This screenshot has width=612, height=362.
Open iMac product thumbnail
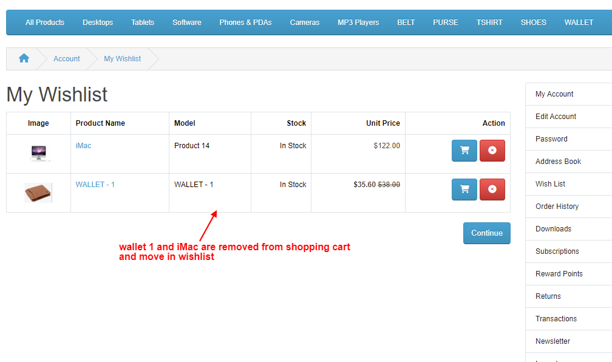(38, 152)
